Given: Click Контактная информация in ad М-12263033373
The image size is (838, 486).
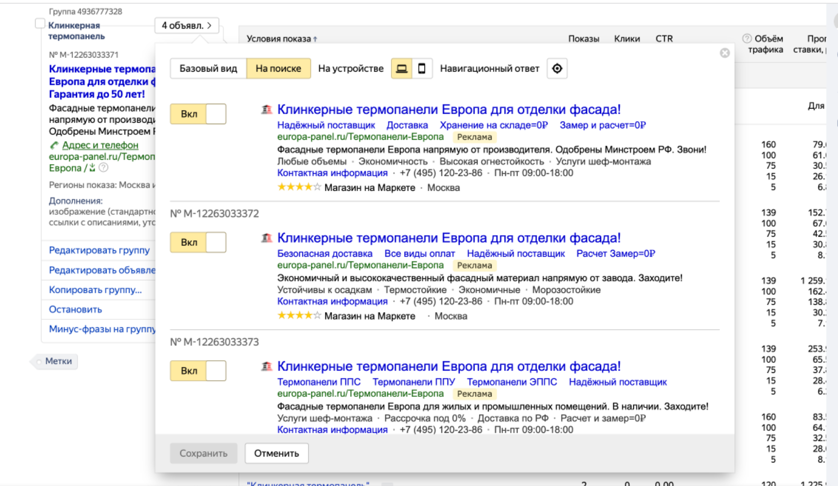Looking at the screenshot, I should [332, 429].
